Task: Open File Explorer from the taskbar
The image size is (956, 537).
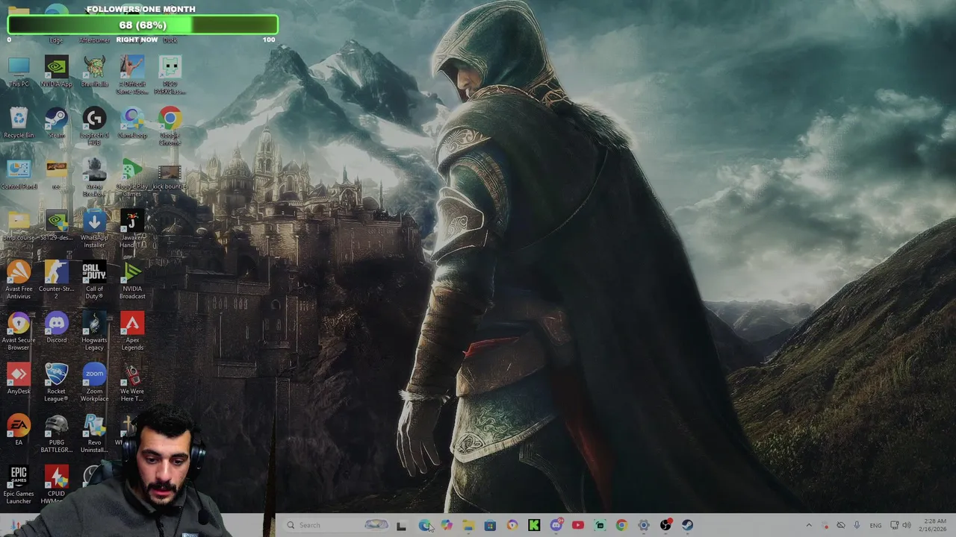Action: pyautogui.click(x=468, y=525)
